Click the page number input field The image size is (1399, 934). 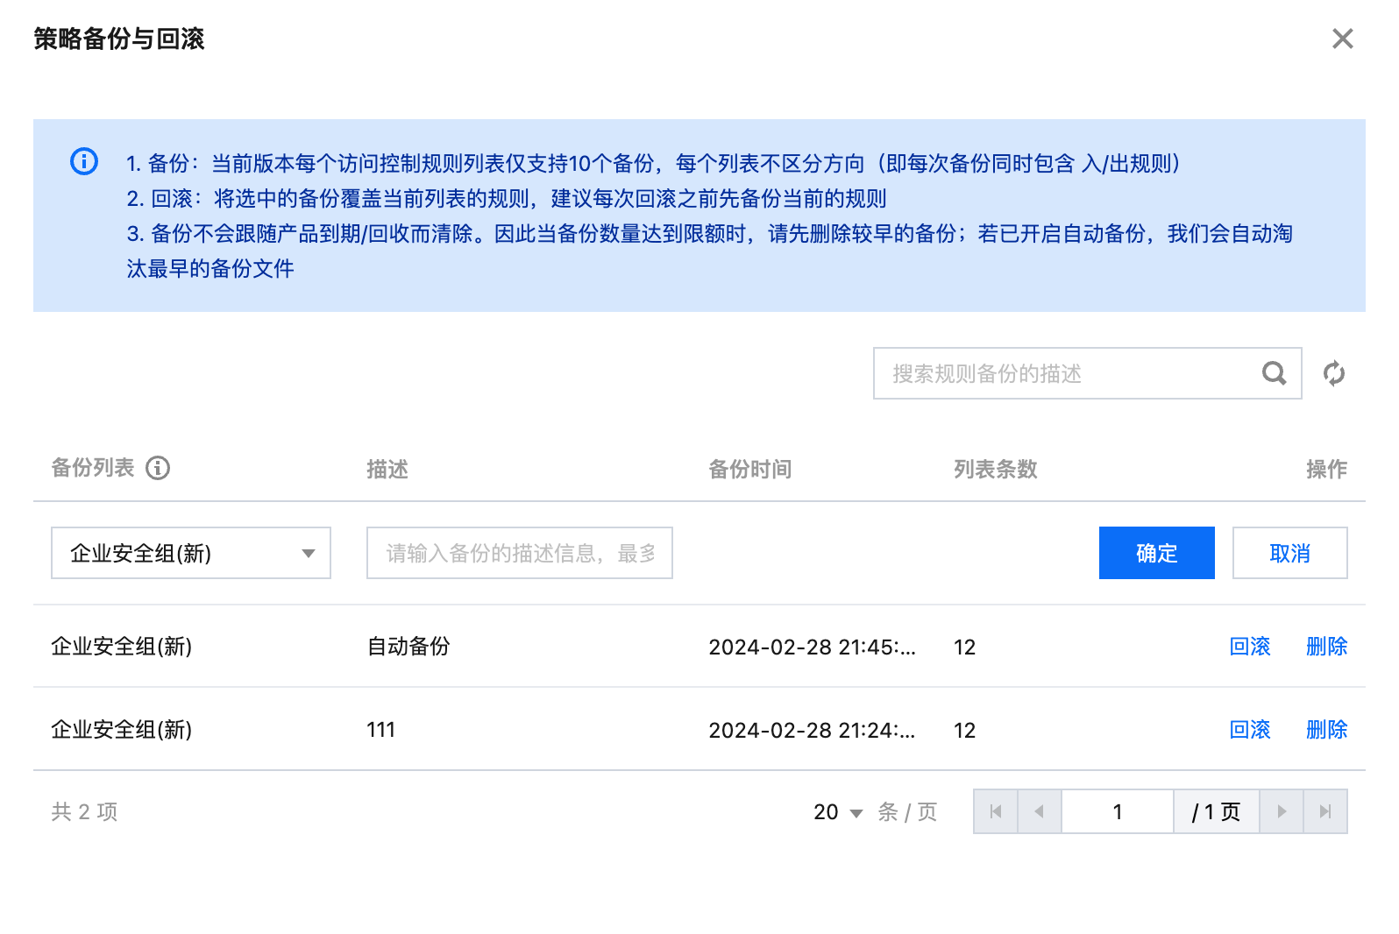pos(1118,811)
